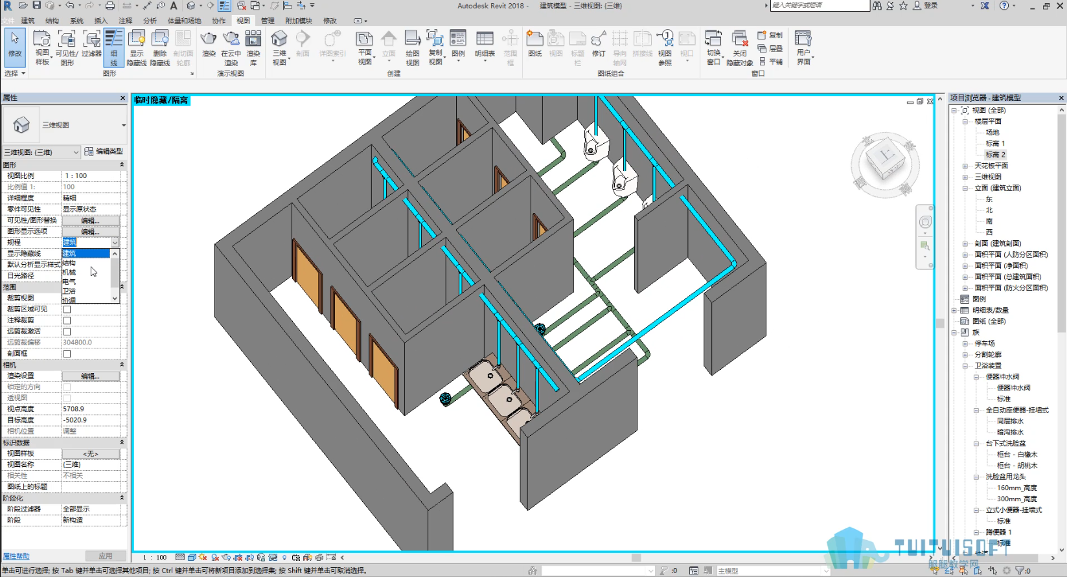Open 视图样板 (View Templates) tool
The height and width of the screenshot is (577, 1067).
42,47
